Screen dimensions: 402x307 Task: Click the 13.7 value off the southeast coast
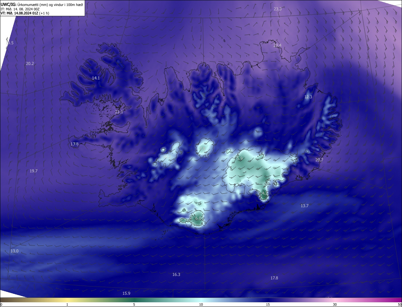coord(305,206)
